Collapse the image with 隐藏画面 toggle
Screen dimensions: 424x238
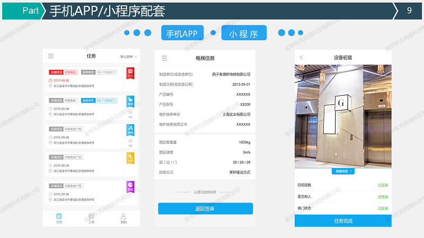click(x=342, y=171)
